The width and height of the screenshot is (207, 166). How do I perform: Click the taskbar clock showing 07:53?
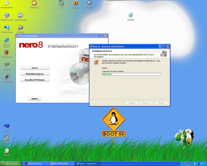tap(203, 164)
